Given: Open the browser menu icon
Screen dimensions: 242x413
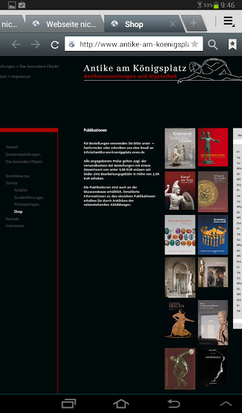Looking at the screenshot, I should tap(229, 21).
